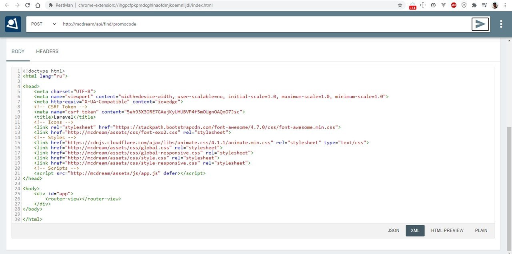The width and height of the screenshot is (512, 254).
Task: Click the app.js script source line
Action: (x=120, y=173)
